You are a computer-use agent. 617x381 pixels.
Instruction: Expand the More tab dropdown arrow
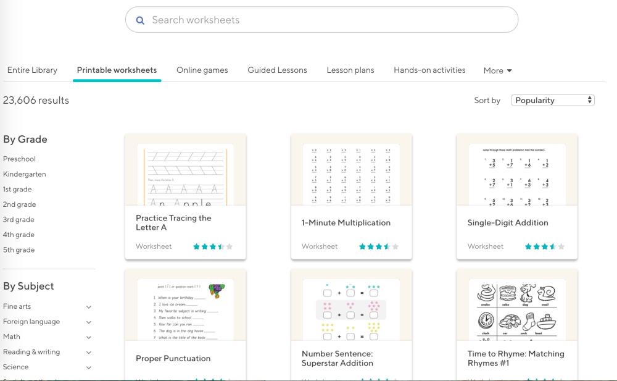510,71
